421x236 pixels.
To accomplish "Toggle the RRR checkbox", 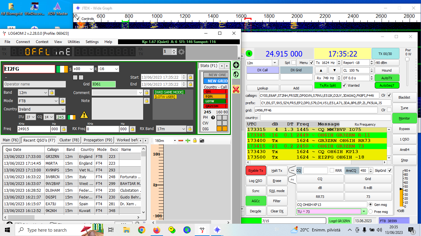I will [x=332, y=171].
